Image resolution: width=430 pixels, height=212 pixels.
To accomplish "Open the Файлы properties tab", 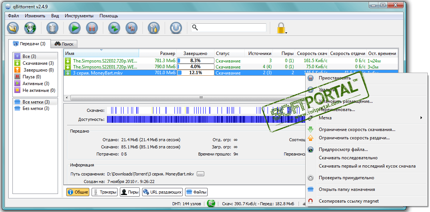I will pos(196,192).
